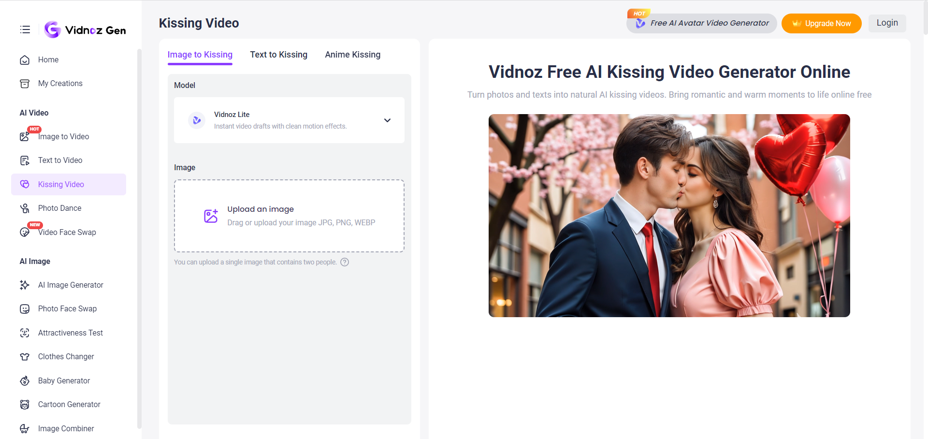The width and height of the screenshot is (928, 439).
Task: Switch to Anime Kissing tab
Action: coord(353,55)
